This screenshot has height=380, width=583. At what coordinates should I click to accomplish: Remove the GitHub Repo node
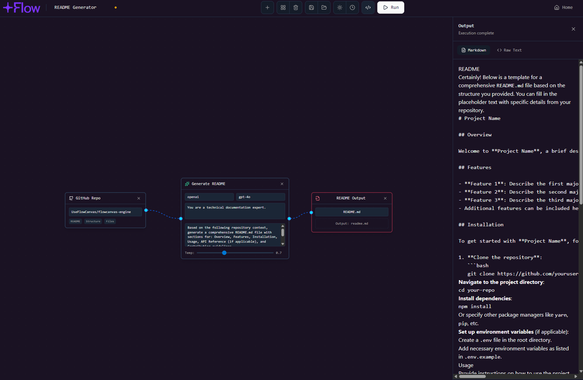click(138, 198)
